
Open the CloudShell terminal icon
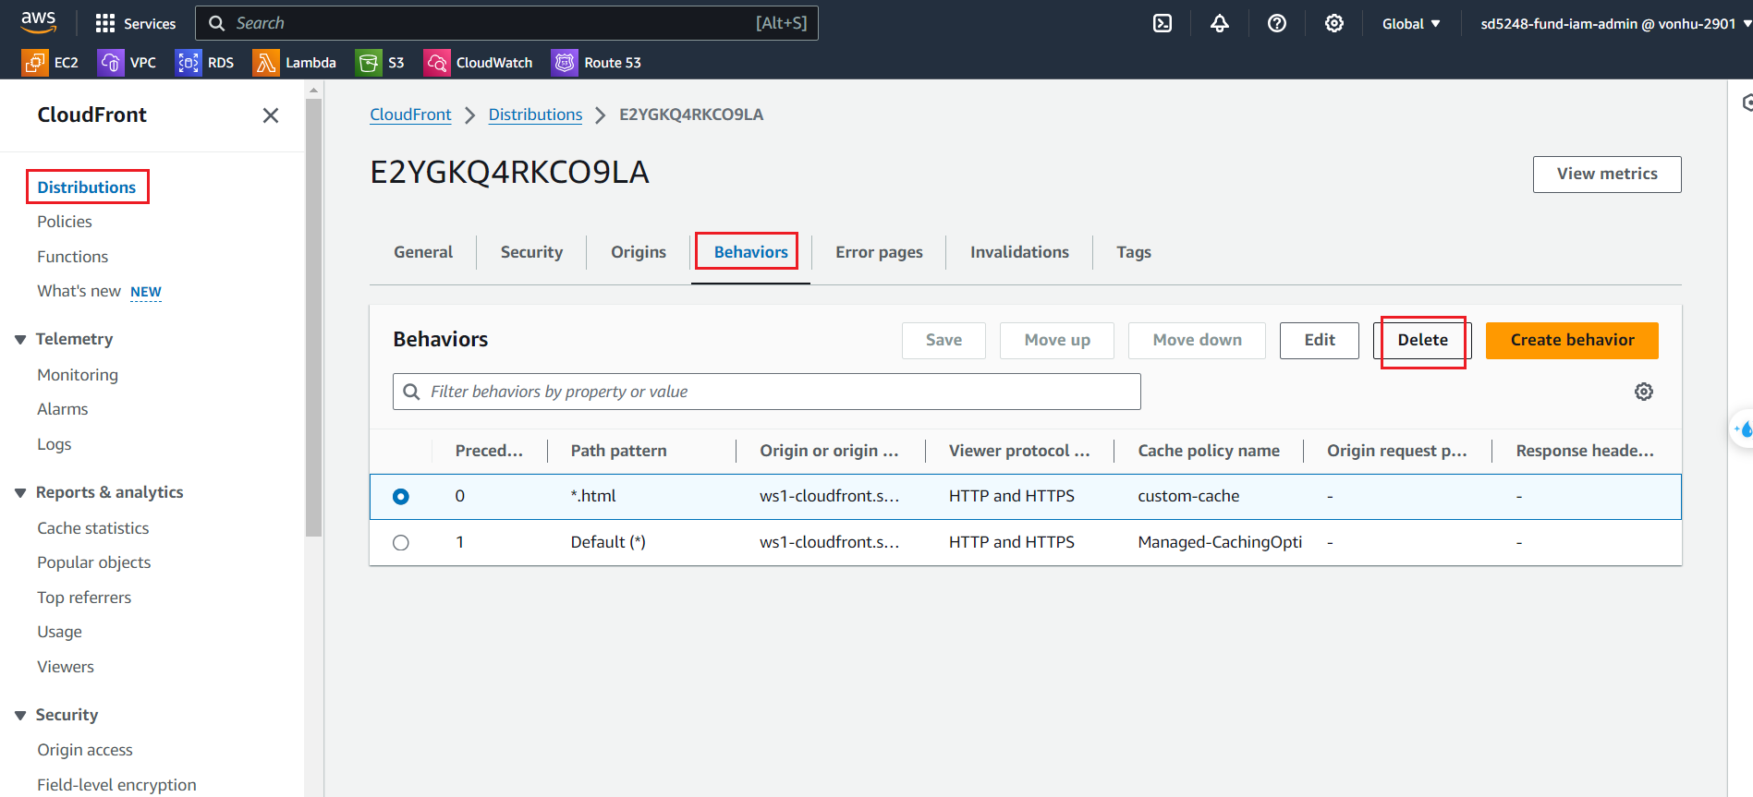click(x=1163, y=23)
